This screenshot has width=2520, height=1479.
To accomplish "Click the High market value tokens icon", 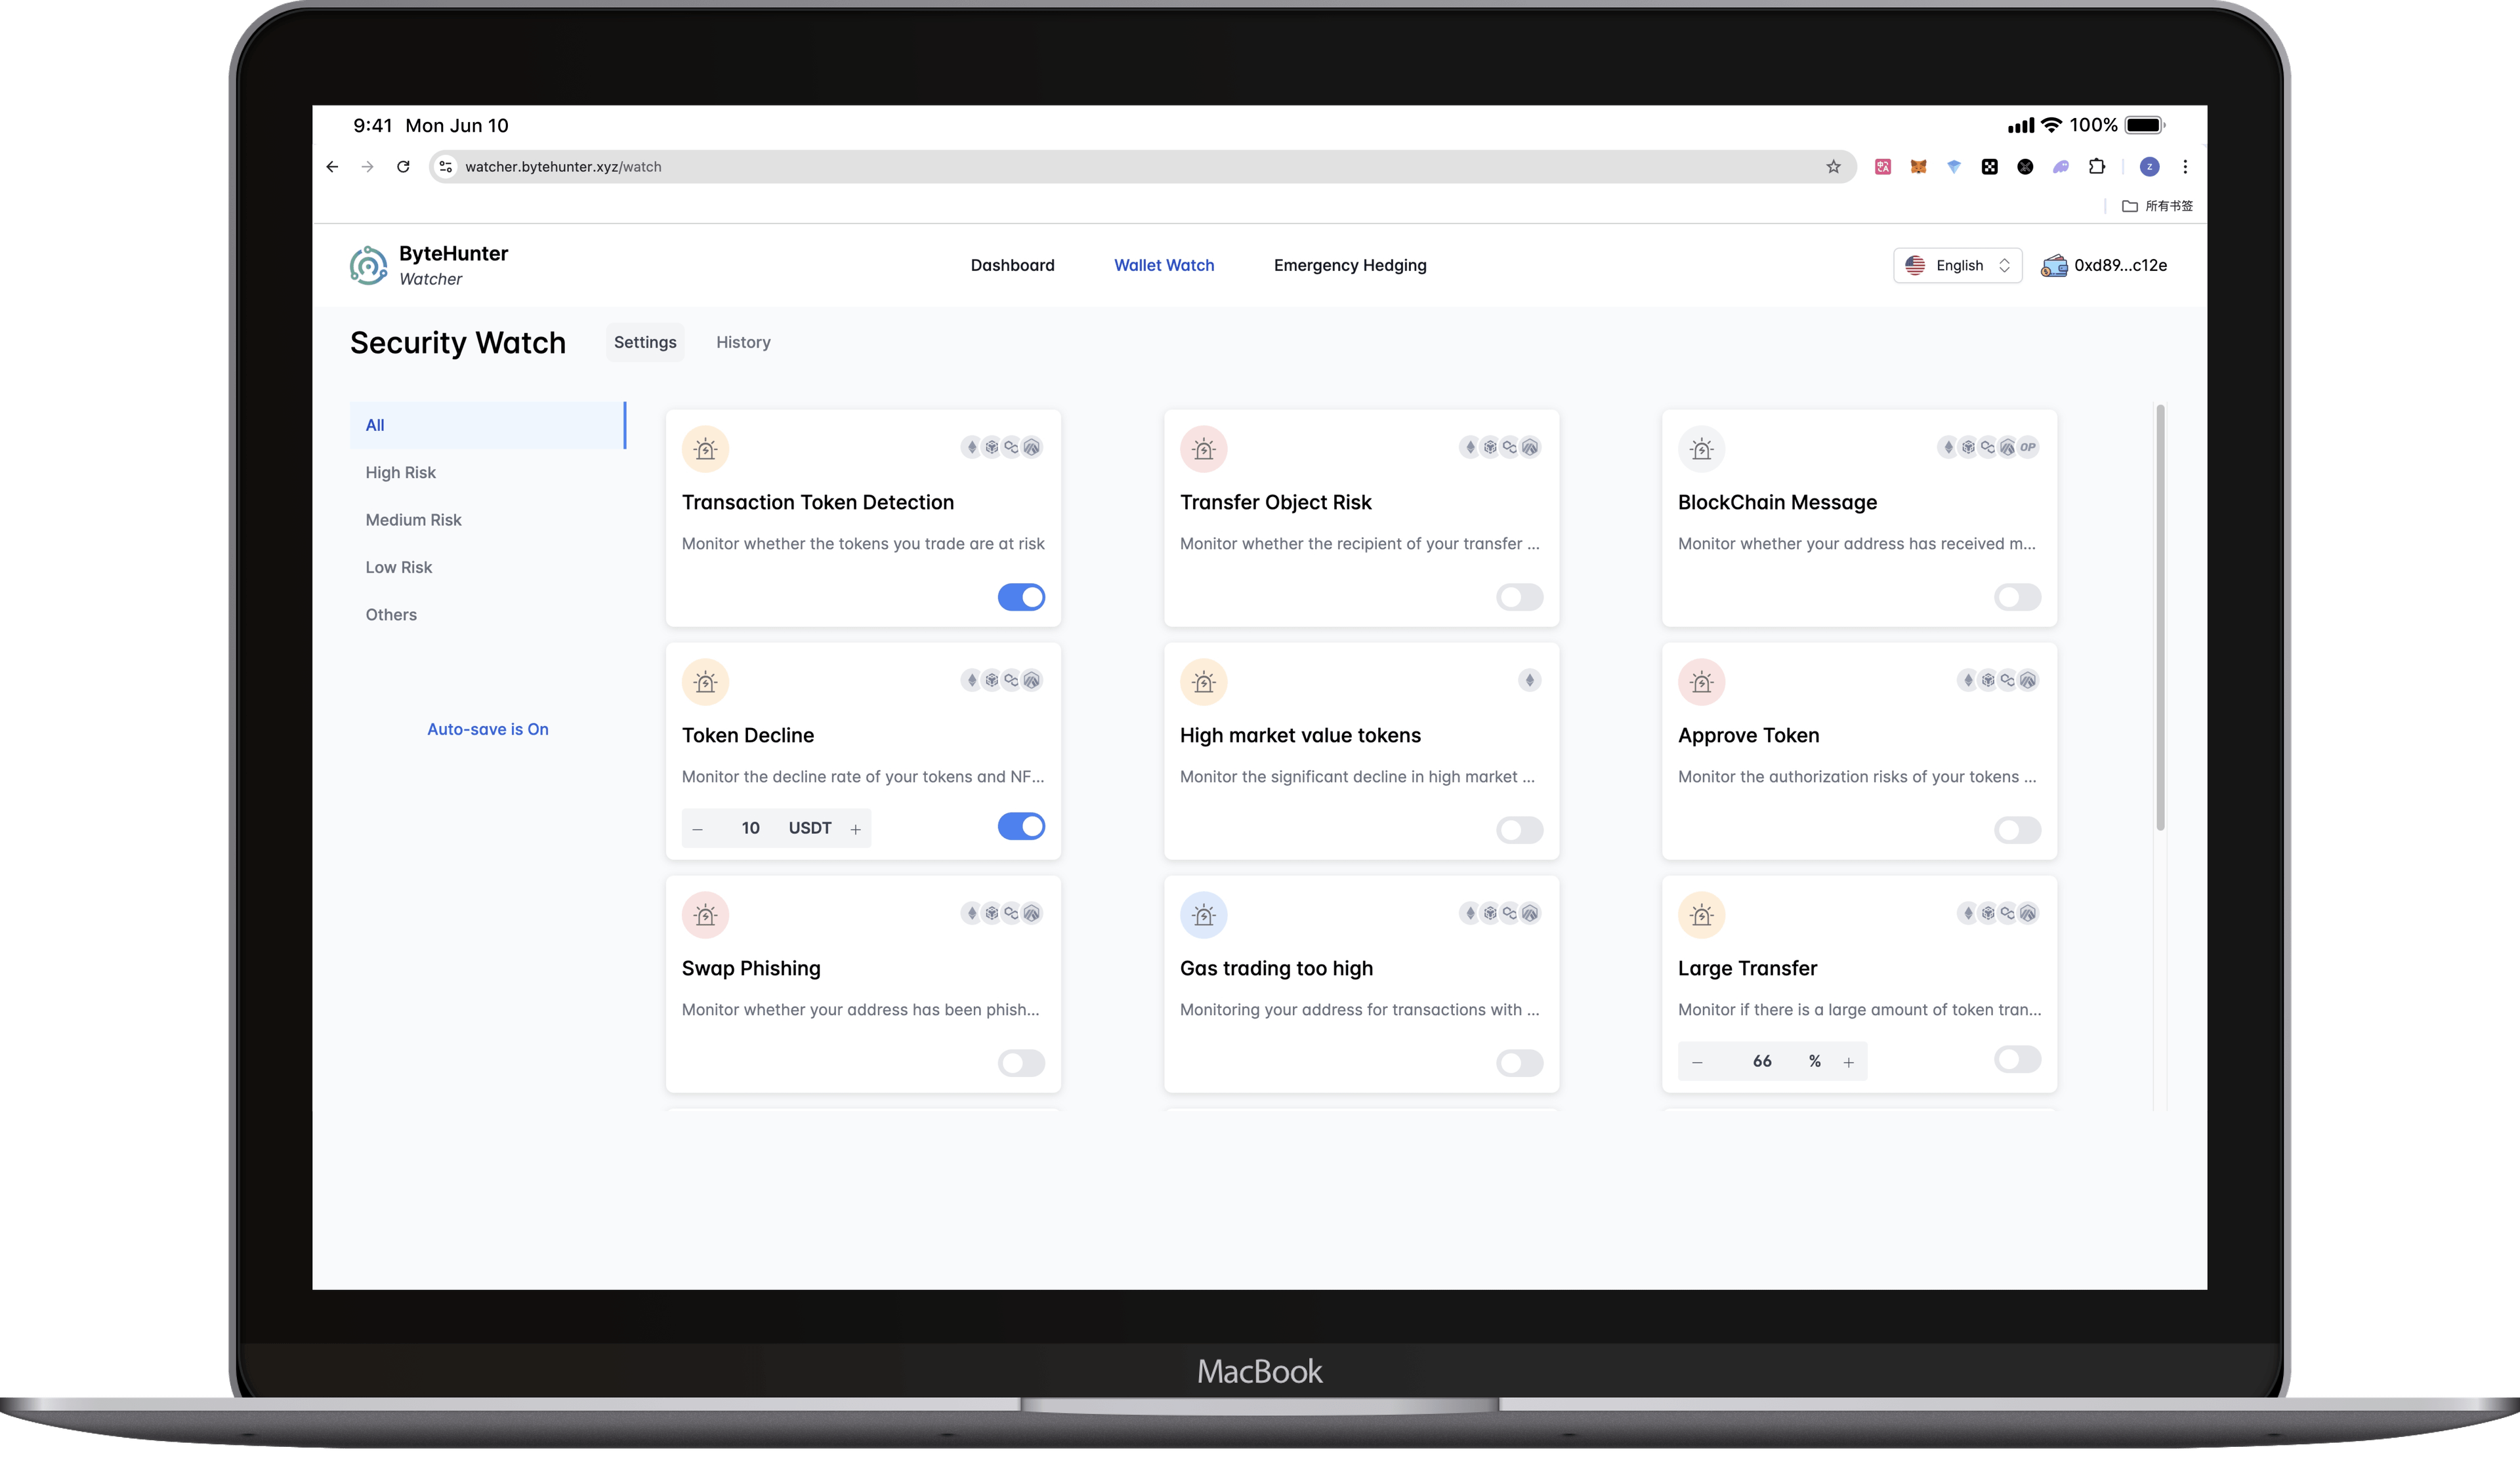I will (1204, 681).
